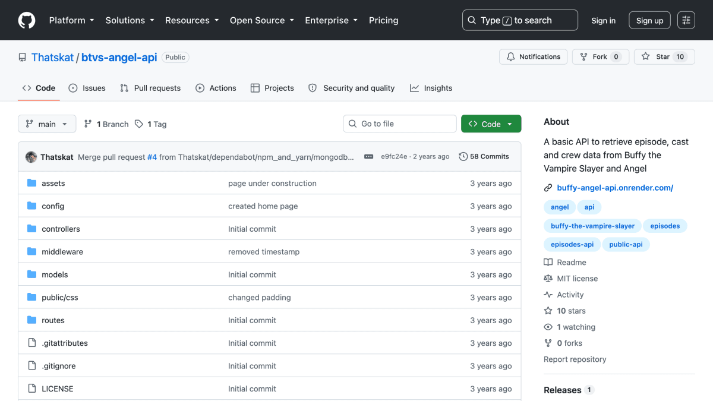Viewport: 713px width, 401px height.
Task: Open pull request #4 link
Action: [152, 157]
